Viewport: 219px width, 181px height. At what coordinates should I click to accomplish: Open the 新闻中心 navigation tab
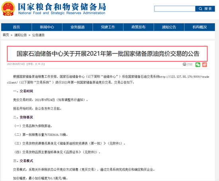tap(47, 27)
